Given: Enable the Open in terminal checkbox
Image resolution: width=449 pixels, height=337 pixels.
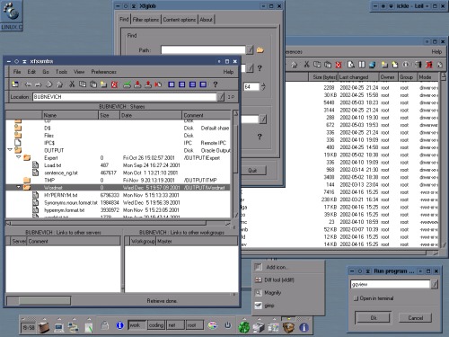Looking at the screenshot, I should [356, 298].
